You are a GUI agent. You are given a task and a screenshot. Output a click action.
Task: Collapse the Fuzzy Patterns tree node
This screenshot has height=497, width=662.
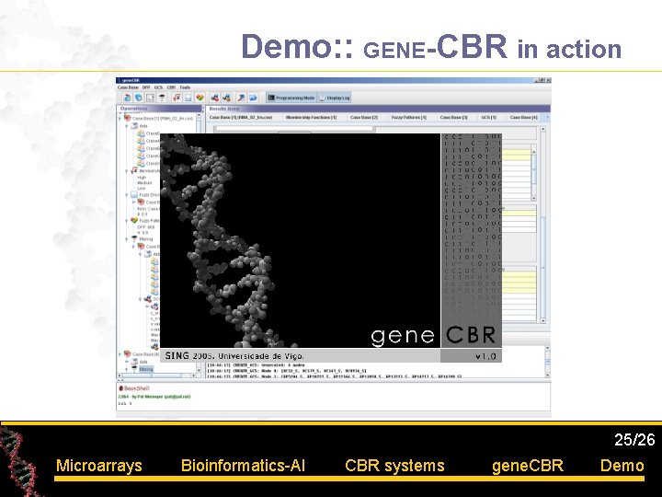pos(127,221)
